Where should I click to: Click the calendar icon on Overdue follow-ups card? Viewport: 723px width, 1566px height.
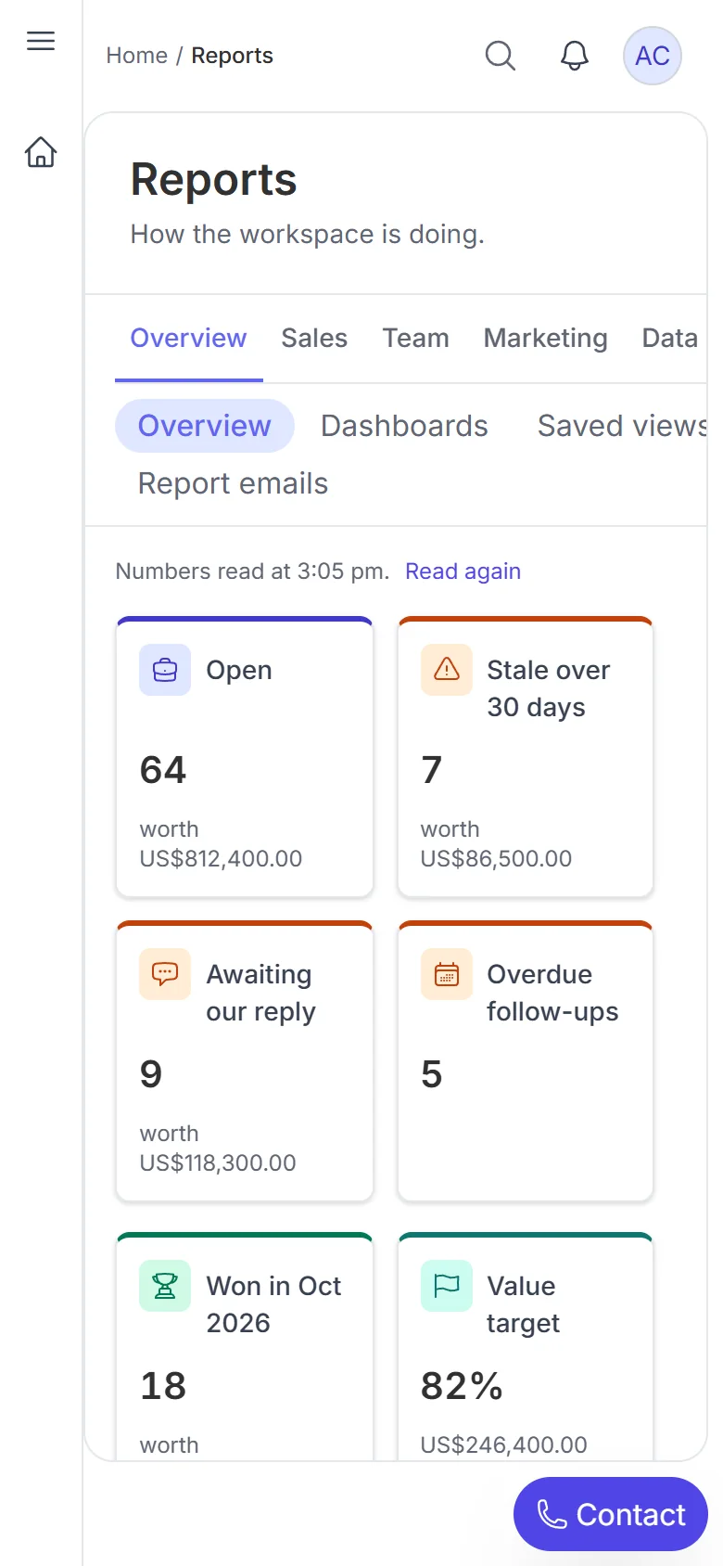pos(447,974)
